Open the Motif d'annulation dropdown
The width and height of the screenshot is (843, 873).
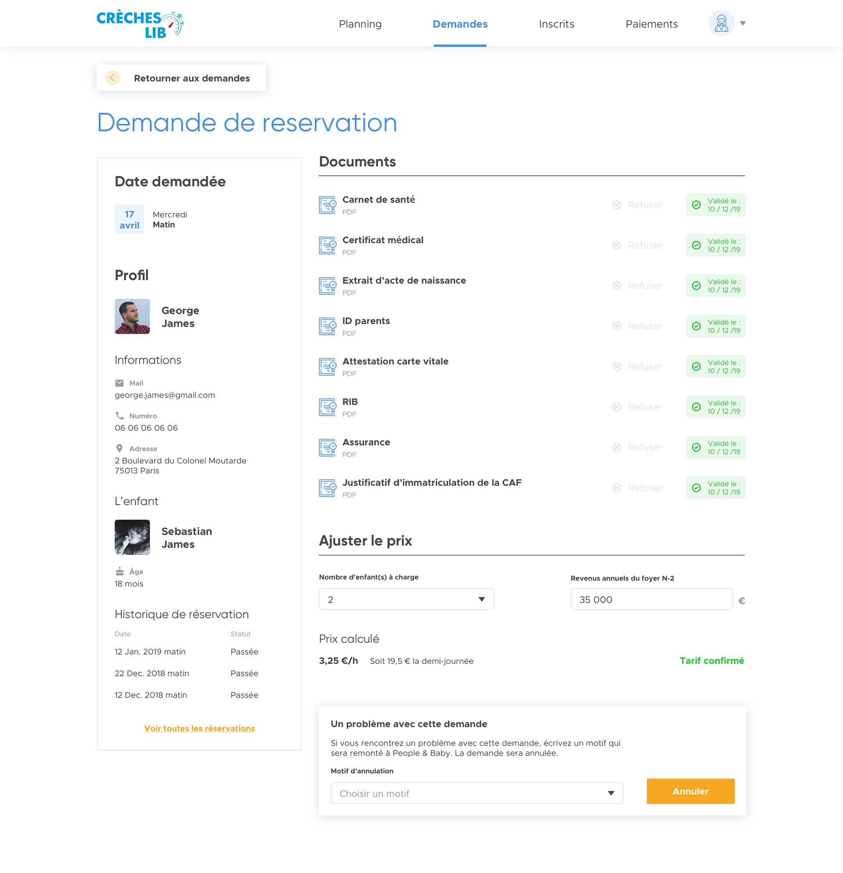[477, 793]
